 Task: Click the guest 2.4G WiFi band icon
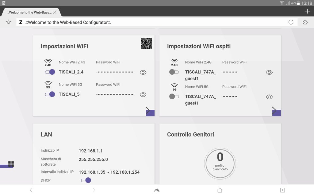pos(174,62)
